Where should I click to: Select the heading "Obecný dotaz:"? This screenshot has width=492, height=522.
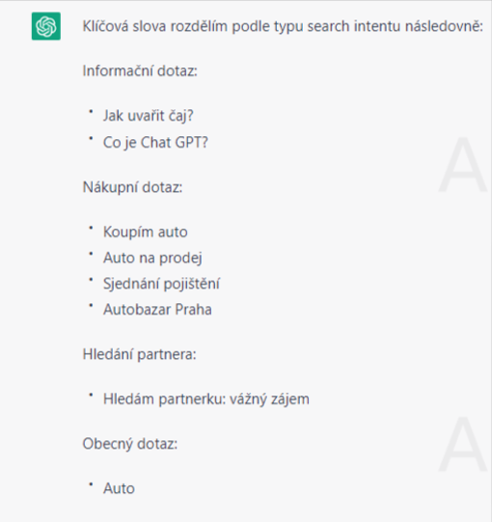click(130, 444)
